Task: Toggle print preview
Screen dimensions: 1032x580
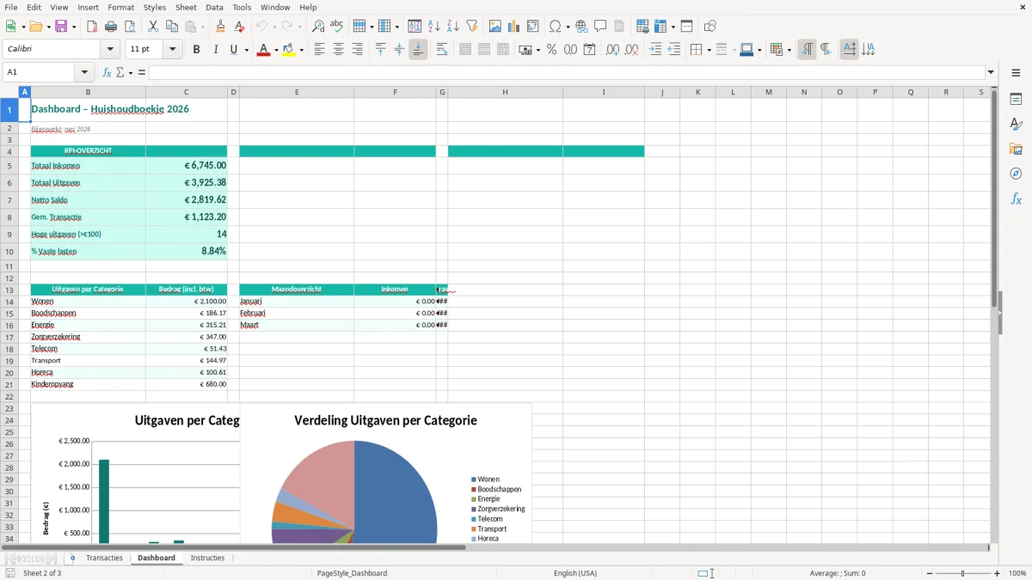Action: [x=128, y=27]
